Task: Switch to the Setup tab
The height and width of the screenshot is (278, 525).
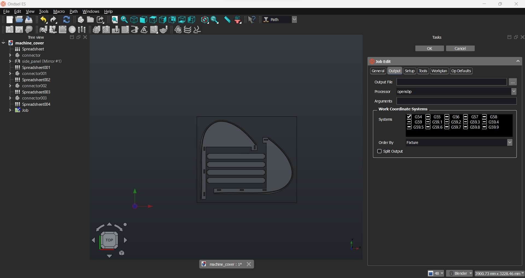Action: (x=410, y=71)
